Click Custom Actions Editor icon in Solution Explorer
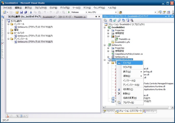The height and width of the screenshot is (123, 175). (x=128, y=20)
